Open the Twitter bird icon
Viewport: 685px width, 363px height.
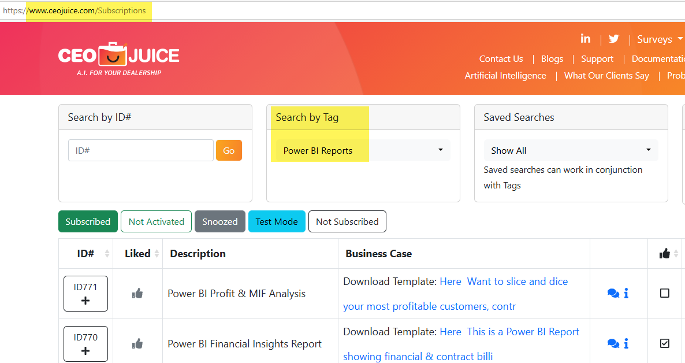click(614, 39)
